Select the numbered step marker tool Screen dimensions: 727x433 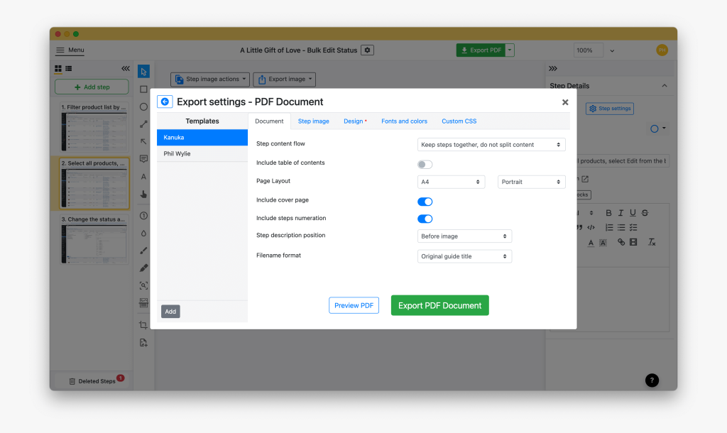(143, 216)
